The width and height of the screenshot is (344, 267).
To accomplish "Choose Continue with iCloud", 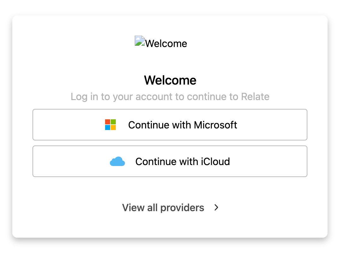I will tap(170, 161).
